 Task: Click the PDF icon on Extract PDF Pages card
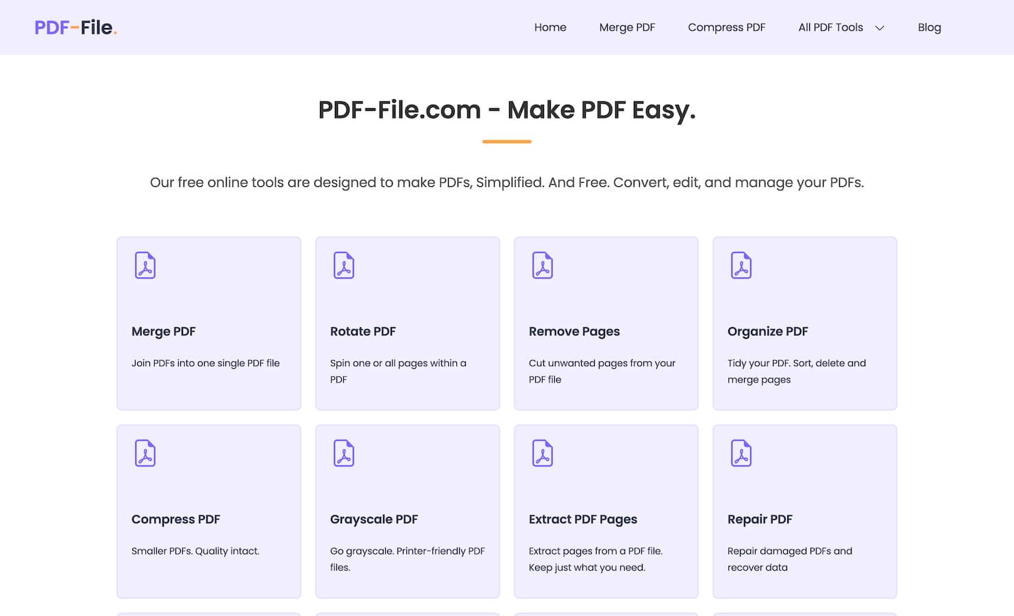point(543,453)
